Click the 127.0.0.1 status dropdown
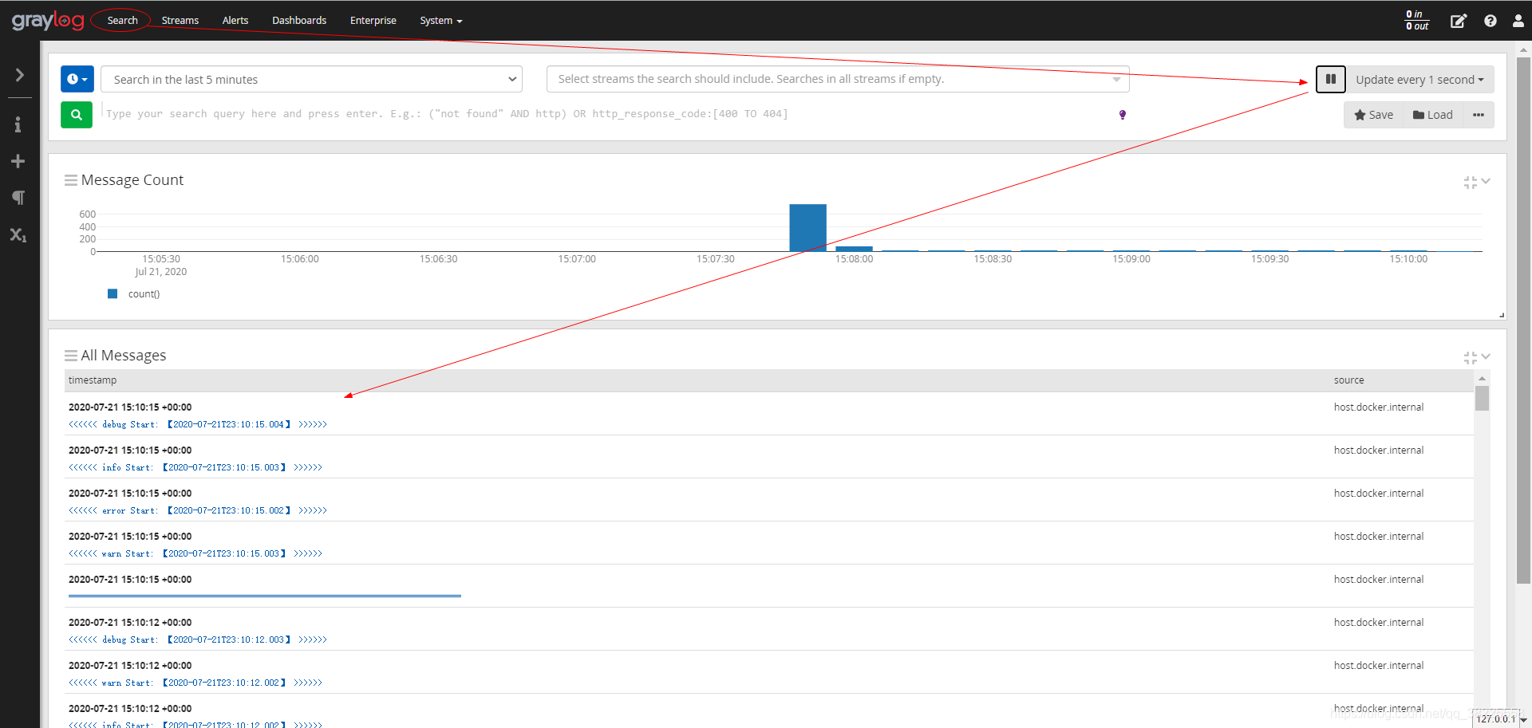 tap(1500, 719)
